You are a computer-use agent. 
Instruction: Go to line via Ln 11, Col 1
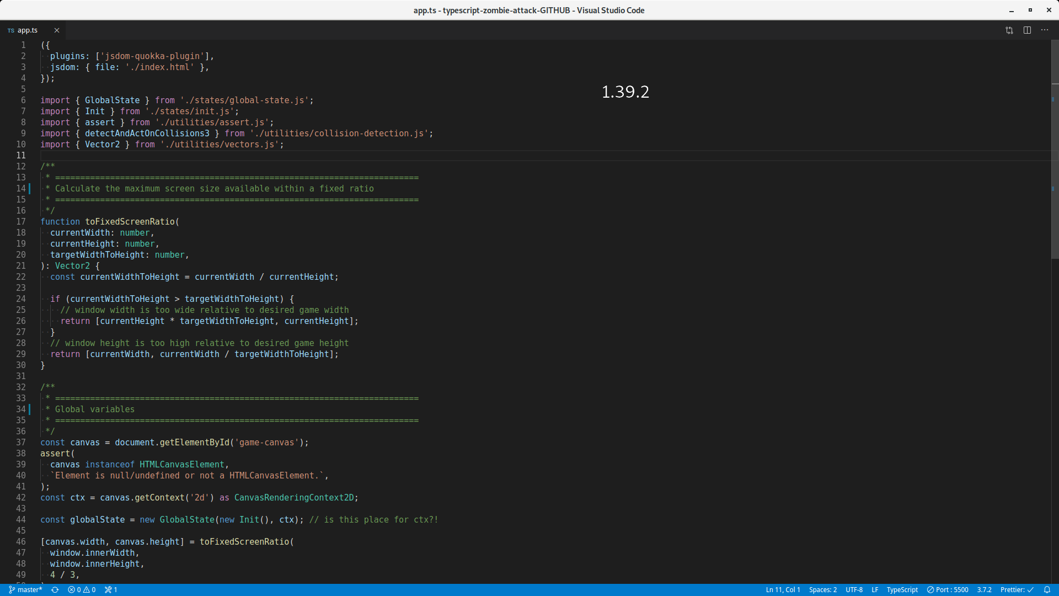[783, 590]
